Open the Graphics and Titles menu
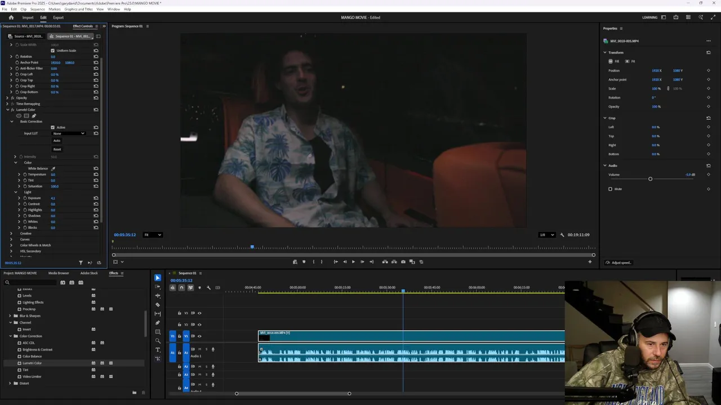Viewport: 721px width, 405px height. [x=78, y=10]
